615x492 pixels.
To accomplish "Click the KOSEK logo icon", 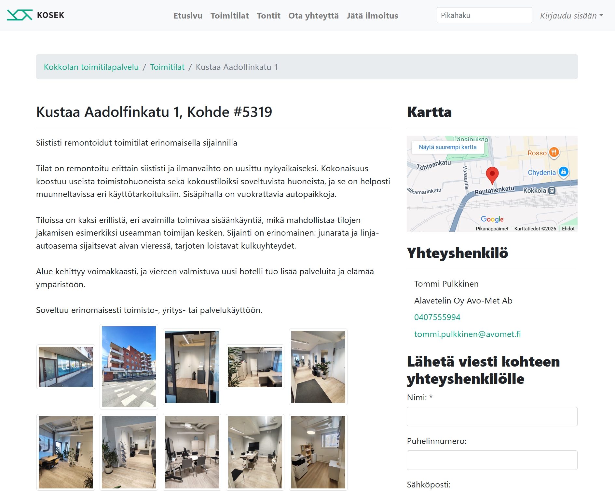I will click(x=20, y=15).
